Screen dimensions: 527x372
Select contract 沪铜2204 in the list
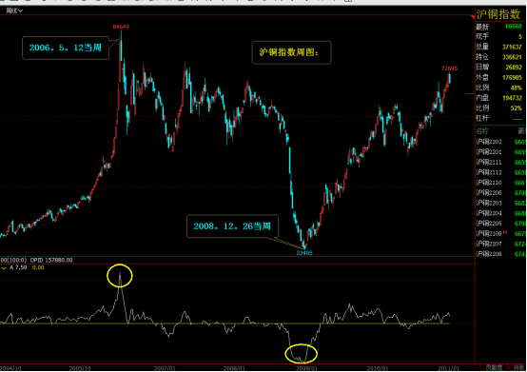pos(489,213)
